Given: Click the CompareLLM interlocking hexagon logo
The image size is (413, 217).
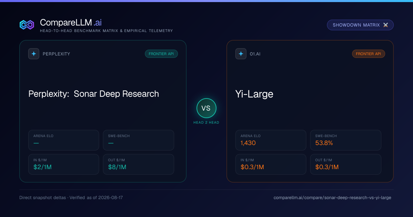Looking at the screenshot, I should click(27, 25).
